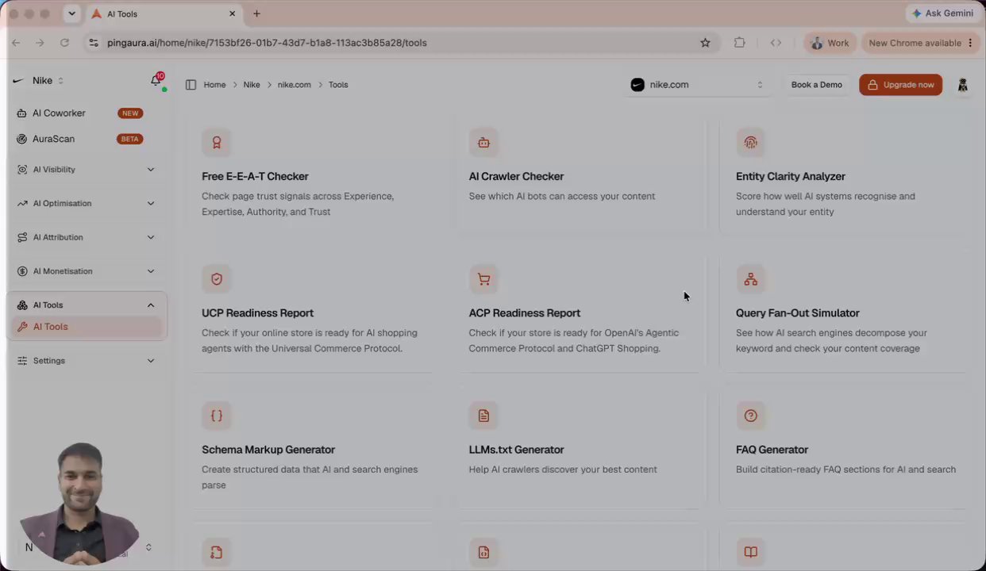Click the ACP Readiness Report cart icon
Viewport: 986px width, 571px height.
click(483, 279)
